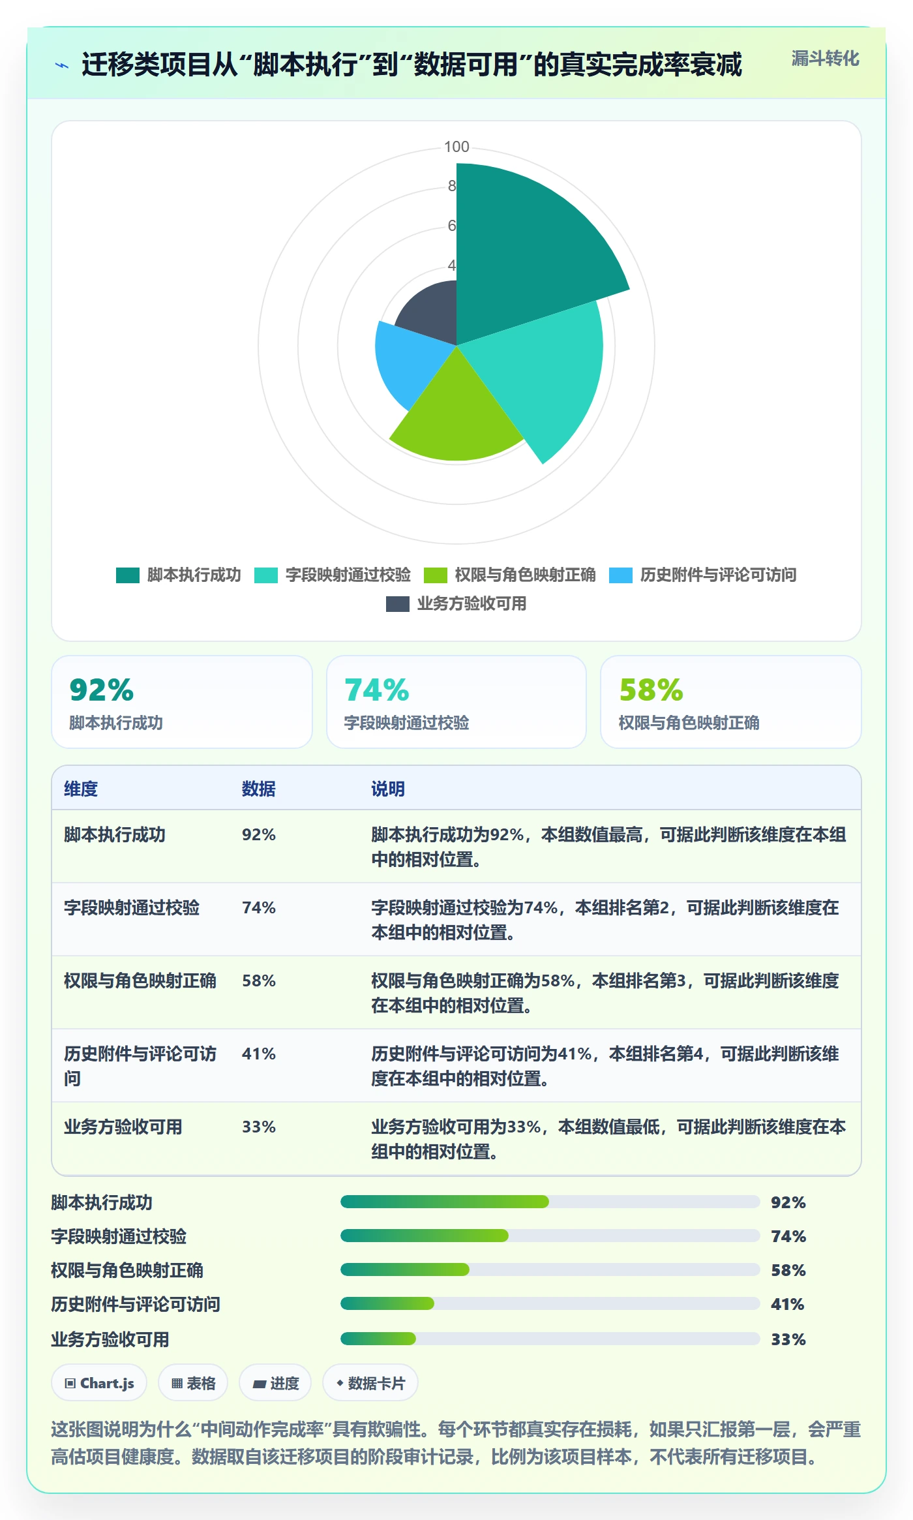Open the 92% 脚本执行成功 data card

pos(182,702)
